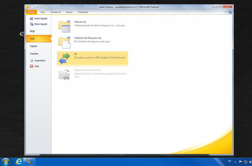The width and height of the screenshot is (252, 166).
Task: Click the third pinned taskbar application icon
Action: coord(29,162)
